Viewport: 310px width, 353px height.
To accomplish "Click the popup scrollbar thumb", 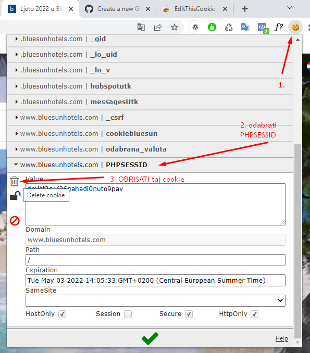I will point(297,241).
